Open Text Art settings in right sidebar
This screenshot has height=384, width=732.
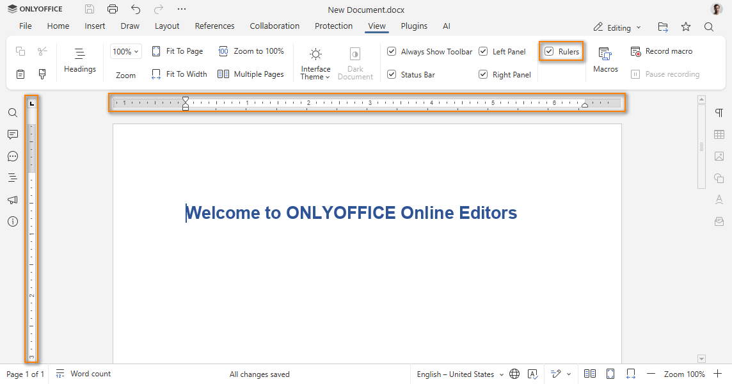(719, 200)
